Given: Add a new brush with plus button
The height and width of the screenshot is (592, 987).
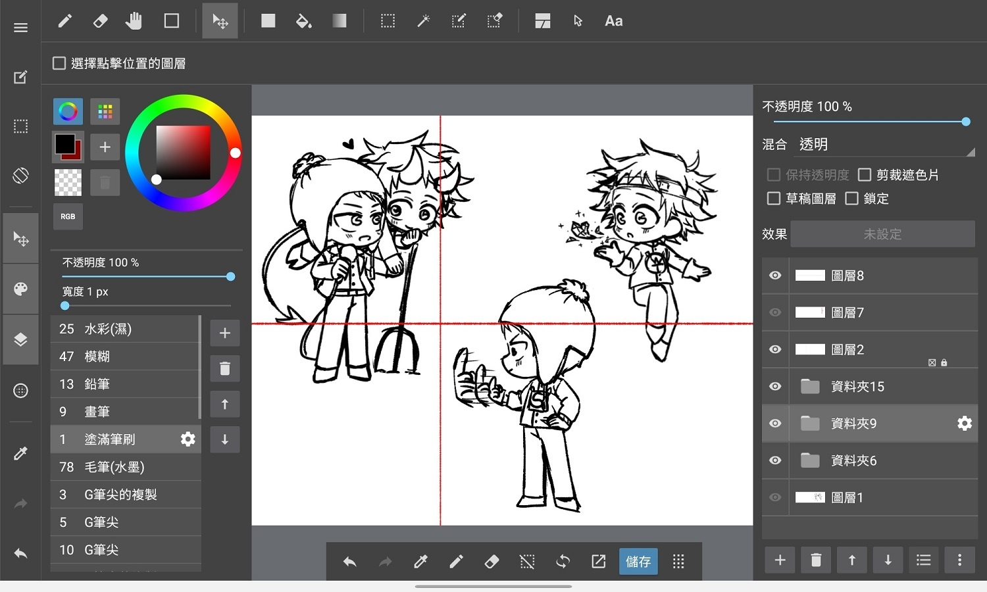Looking at the screenshot, I should (224, 333).
